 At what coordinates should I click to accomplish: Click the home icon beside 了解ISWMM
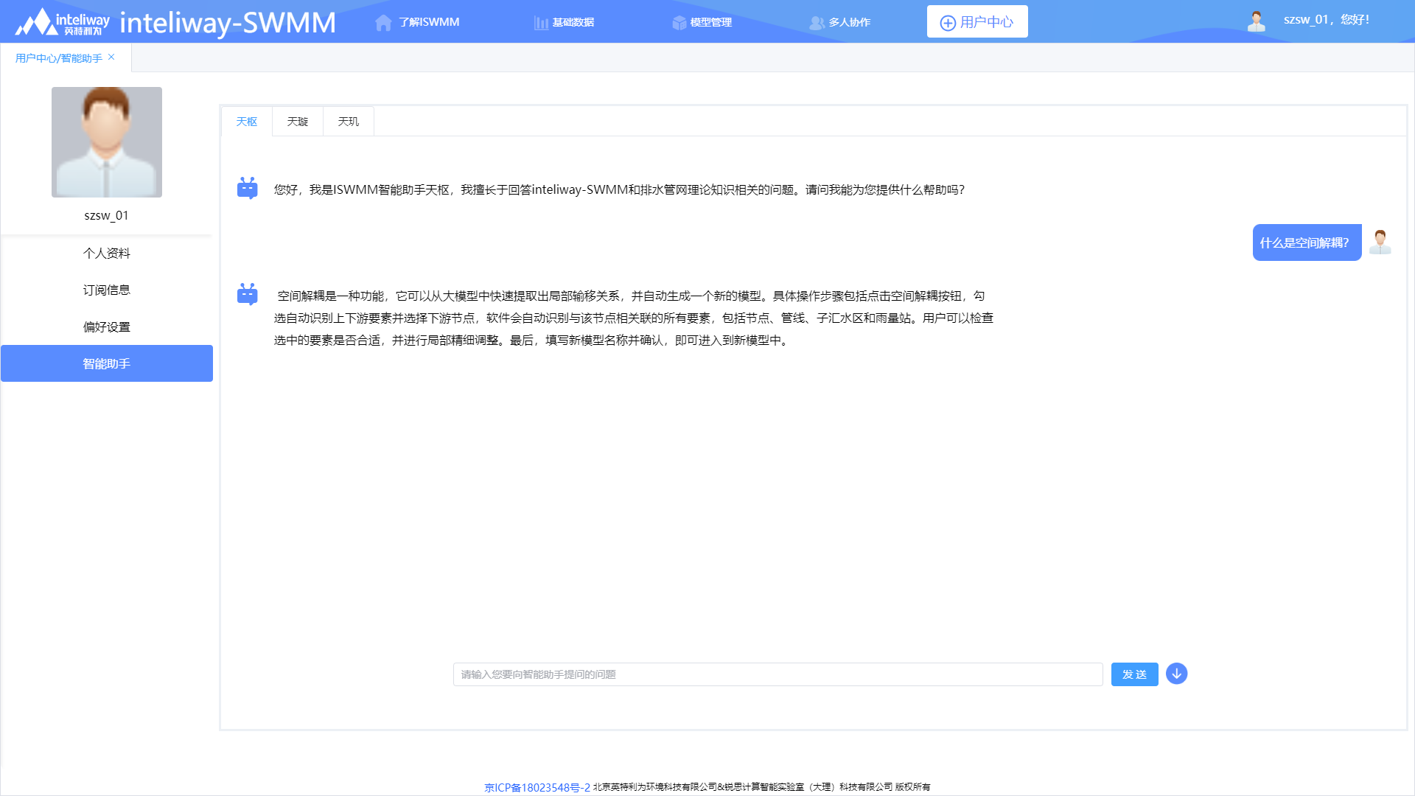click(x=383, y=23)
